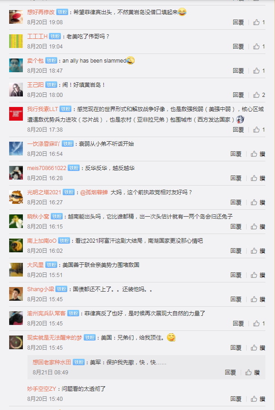The image size is (275, 410).
Task: Reply to 一饮涤昏寐吖's comment
Action: pyautogui.click(x=236, y=154)
